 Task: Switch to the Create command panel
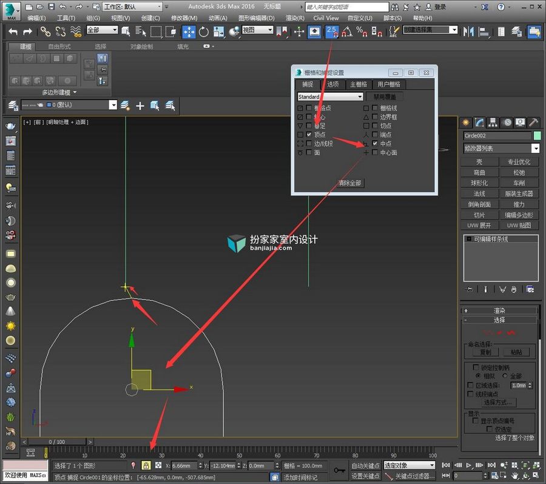coord(466,123)
